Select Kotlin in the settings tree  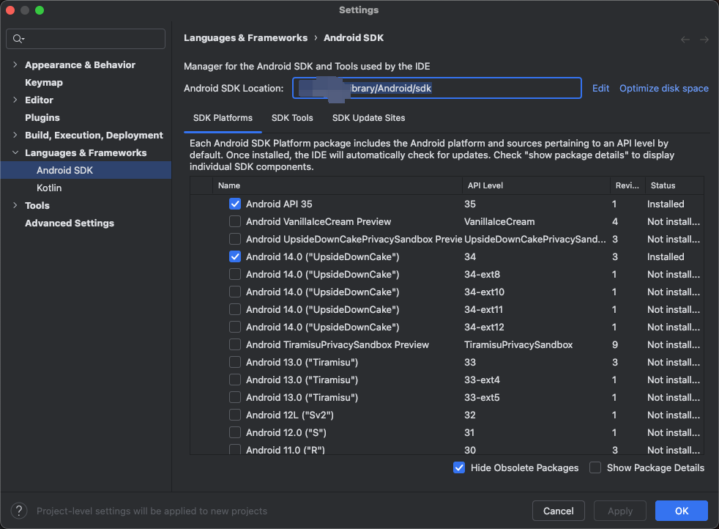(49, 188)
